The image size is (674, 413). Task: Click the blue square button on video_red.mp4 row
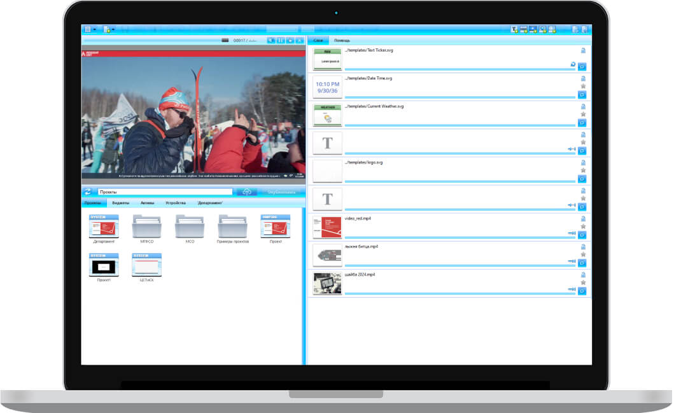tap(582, 235)
